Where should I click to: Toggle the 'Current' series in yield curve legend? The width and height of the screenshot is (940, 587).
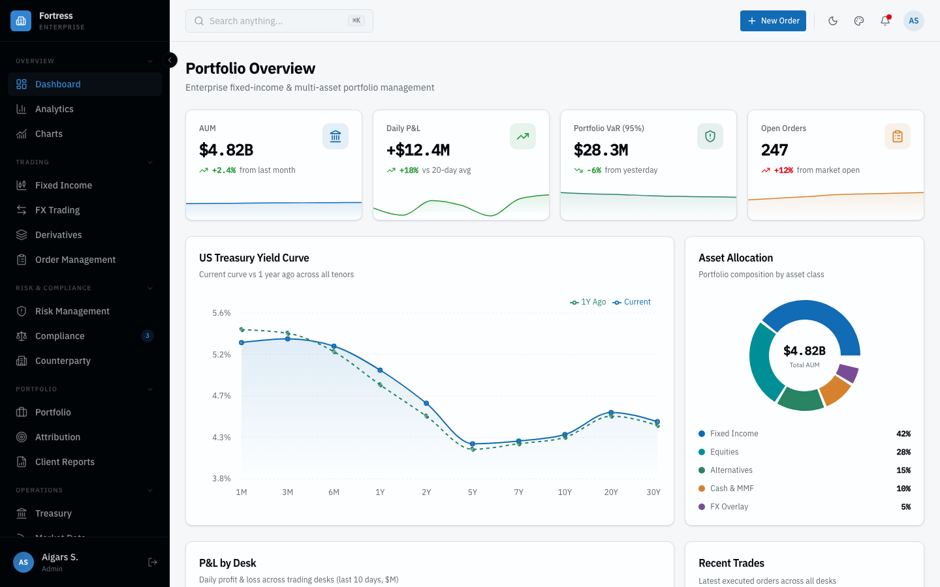click(631, 302)
